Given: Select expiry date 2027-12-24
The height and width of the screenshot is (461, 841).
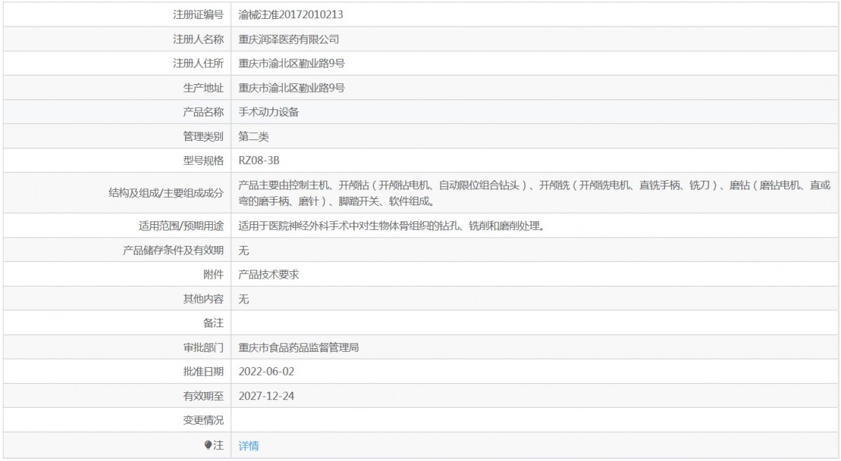Looking at the screenshot, I should pyautogui.click(x=265, y=397).
